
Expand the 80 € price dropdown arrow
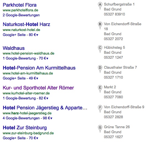[x=37, y=35]
